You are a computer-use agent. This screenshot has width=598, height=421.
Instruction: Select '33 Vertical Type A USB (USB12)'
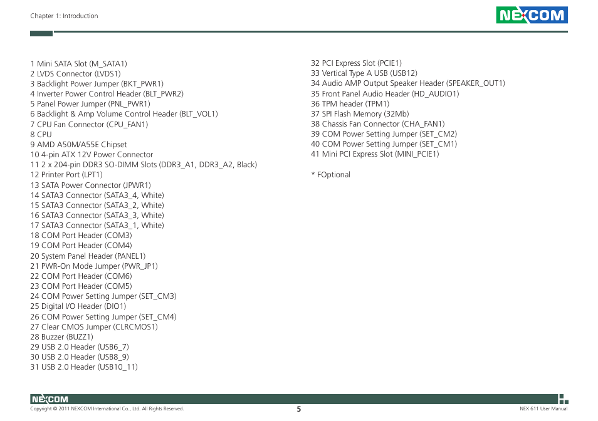364,73
